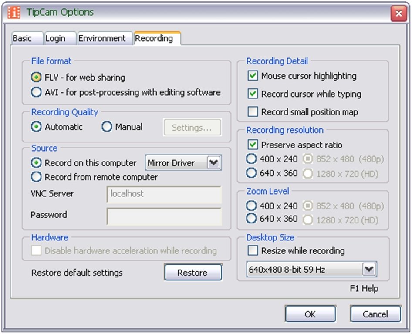Click the VNC Server input field
The height and width of the screenshot is (334, 412).
click(x=164, y=194)
